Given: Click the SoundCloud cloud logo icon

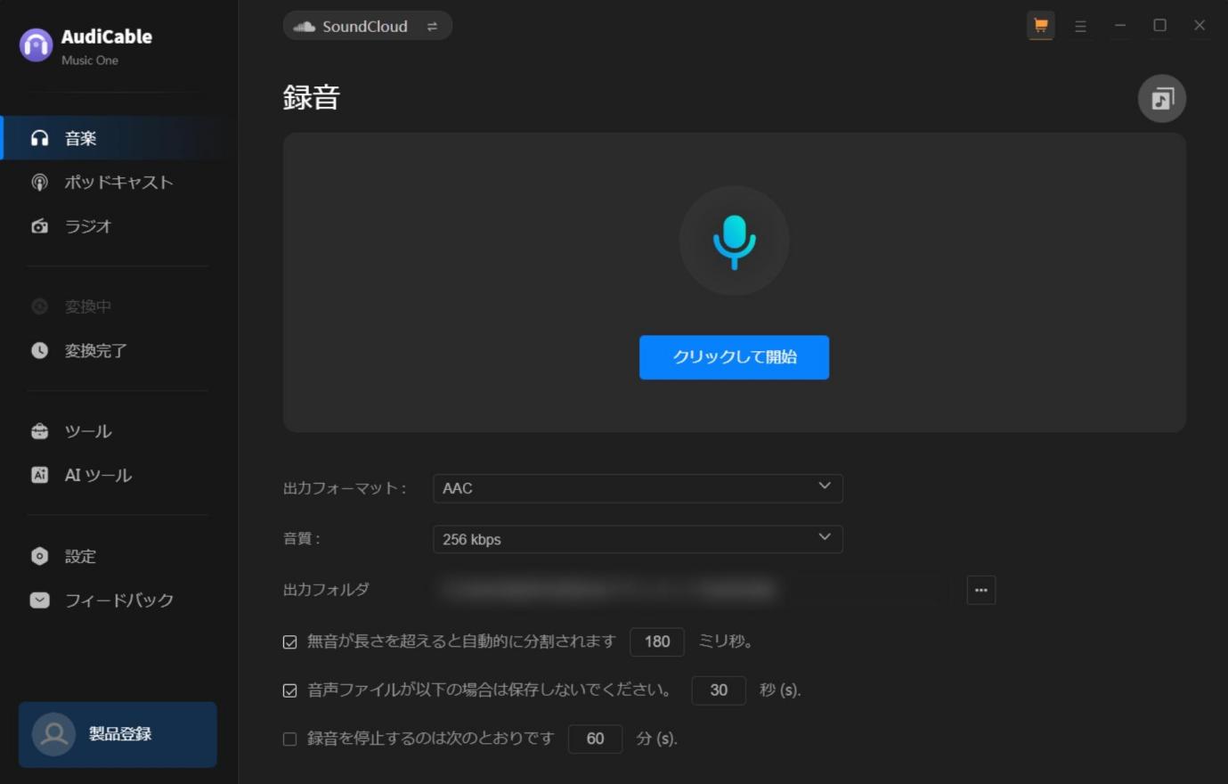Looking at the screenshot, I should coord(305,27).
